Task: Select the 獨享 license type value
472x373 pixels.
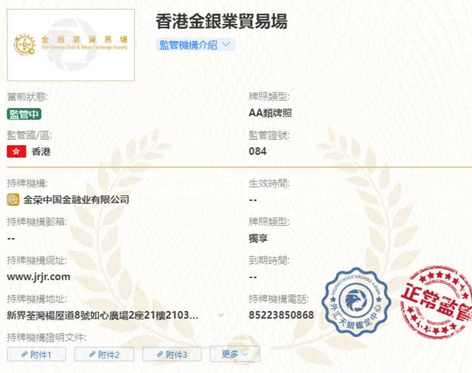Action: [258, 238]
